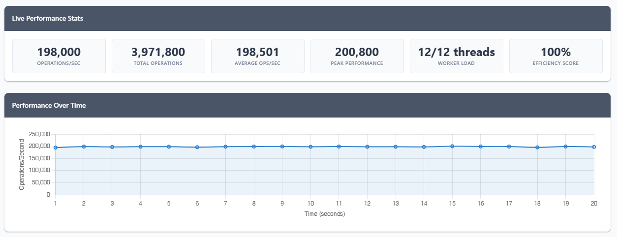Click the Average Ops/Sec card showing 198,501
The width and height of the screenshot is (617, 237).
pyautogui.click(x=257, y=56)
